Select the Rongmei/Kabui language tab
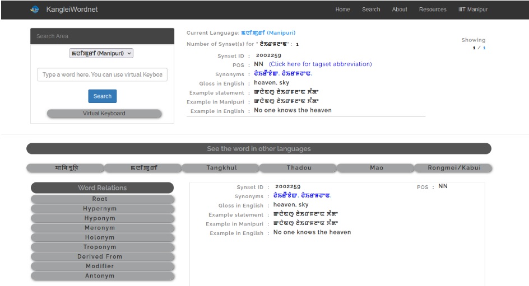Viewport: 529px width, 286px height. pyautogui.click(x=453, y=168)
